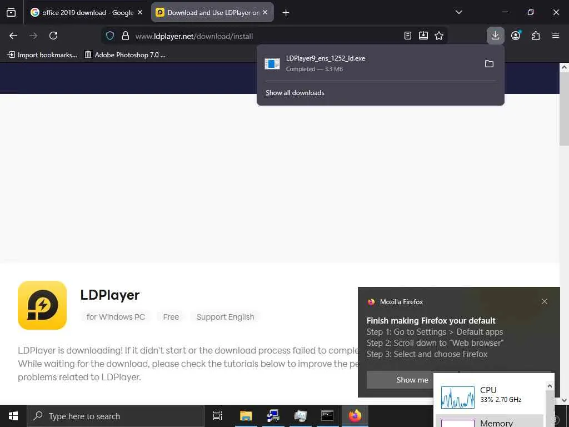
Task: Open the network computers taskbar icon
Action: point(273,416)
